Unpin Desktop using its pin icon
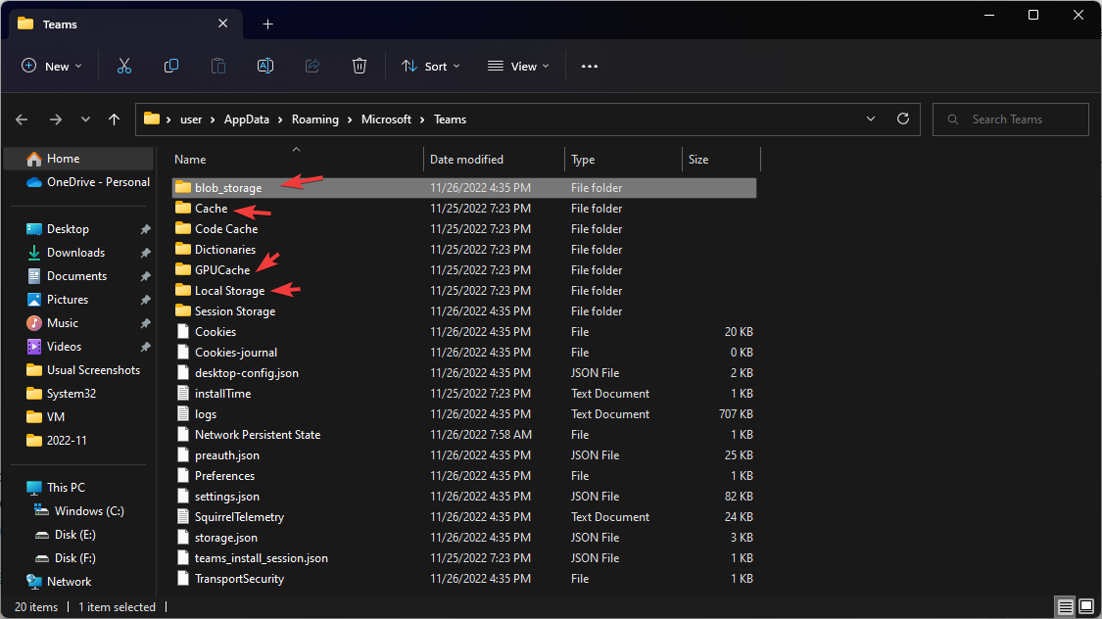The image size is (1102, 619). click(146, 230)
